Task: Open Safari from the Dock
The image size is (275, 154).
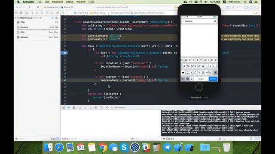Action: [59, 147]
